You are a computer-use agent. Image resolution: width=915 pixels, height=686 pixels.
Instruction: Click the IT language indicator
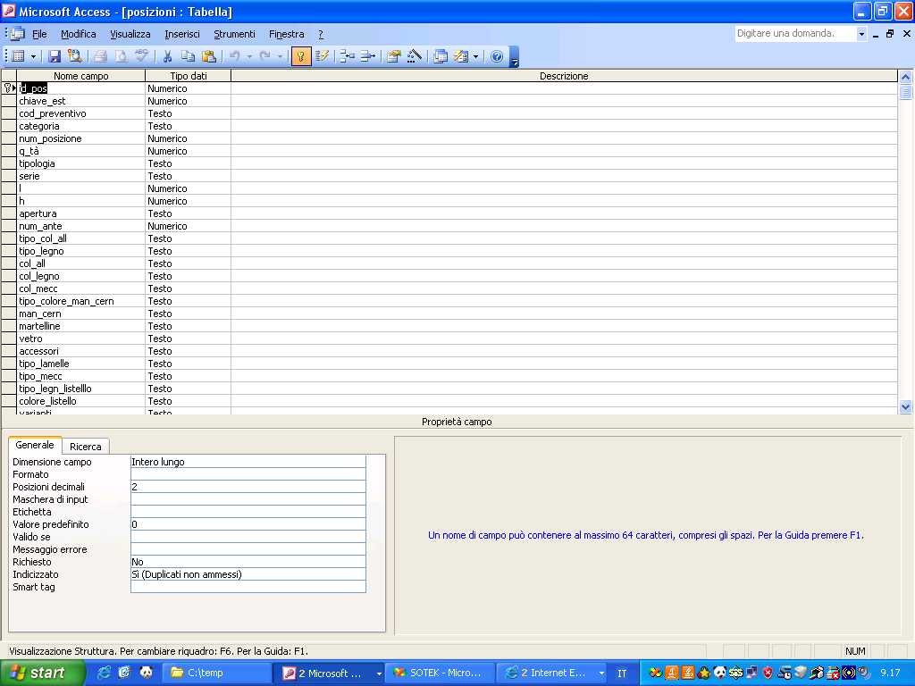tap(622, 673)
